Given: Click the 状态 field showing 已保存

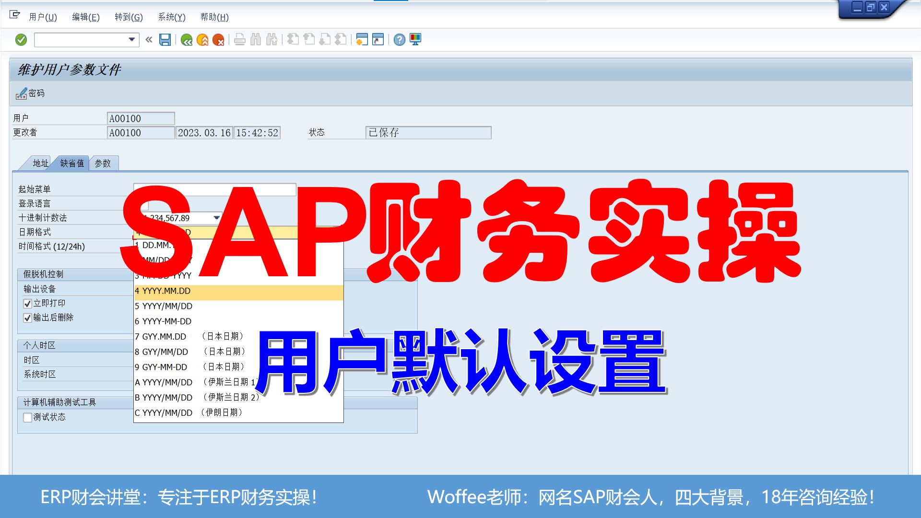Looking at the screenshot, I should tap(428, 133).
